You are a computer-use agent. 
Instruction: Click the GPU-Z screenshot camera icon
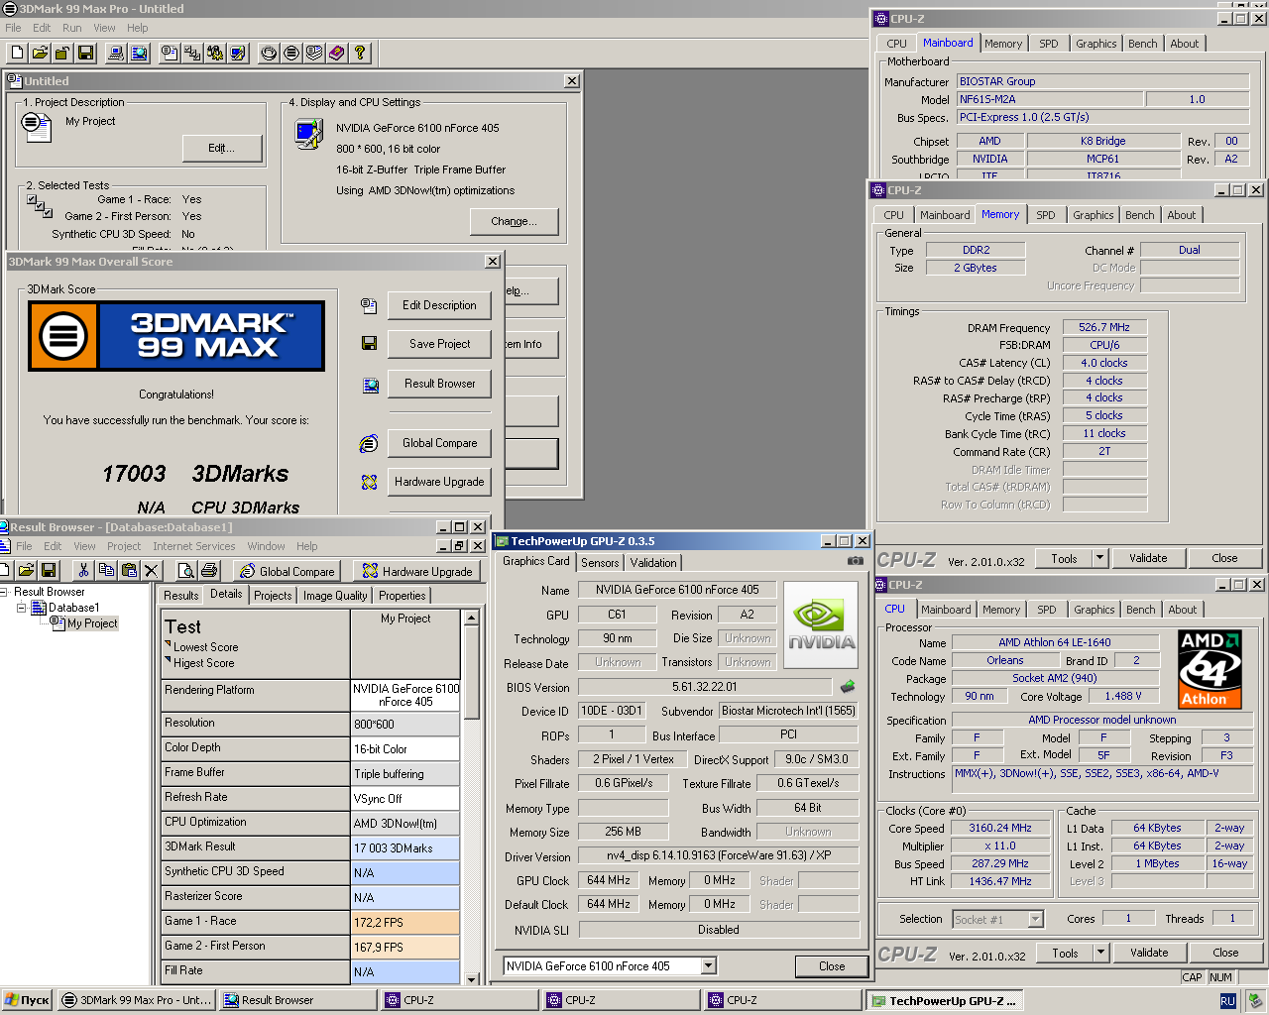855,561
